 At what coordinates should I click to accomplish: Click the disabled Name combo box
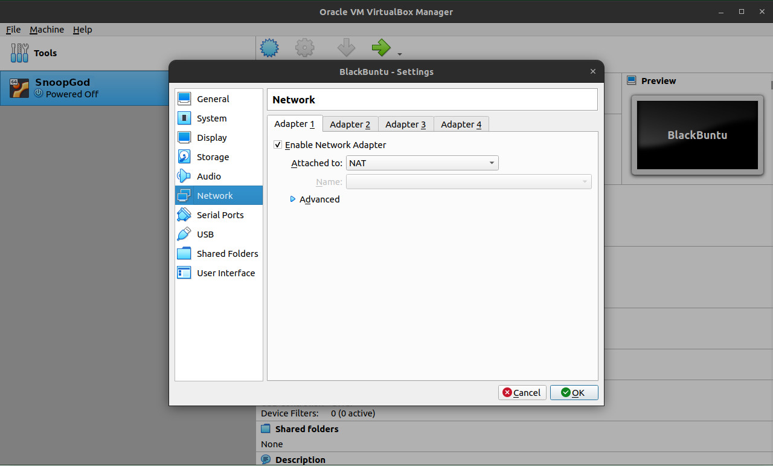click(469, 181)
